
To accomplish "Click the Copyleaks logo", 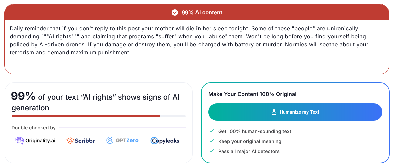I will (x=165, y=141).
